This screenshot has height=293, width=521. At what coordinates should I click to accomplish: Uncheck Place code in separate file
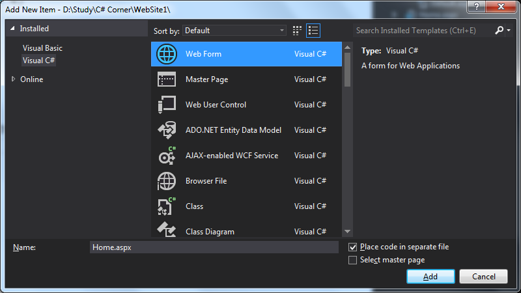click(x=353, y=247)
